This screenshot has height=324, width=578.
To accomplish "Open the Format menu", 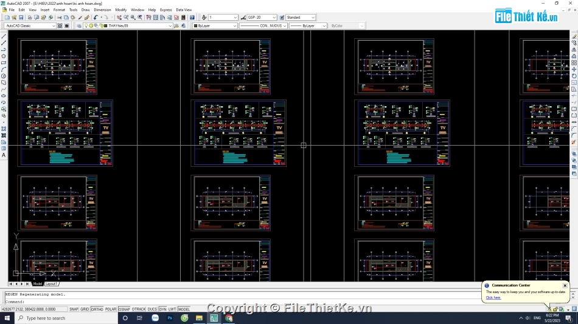I will coord(59,10).
